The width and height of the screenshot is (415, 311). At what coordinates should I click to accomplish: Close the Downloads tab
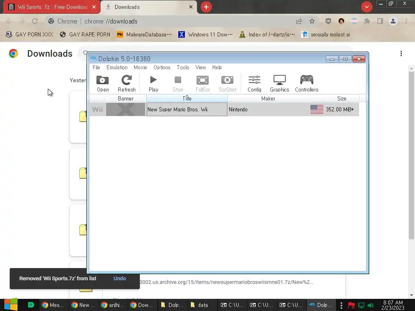(x=191, y=7)
